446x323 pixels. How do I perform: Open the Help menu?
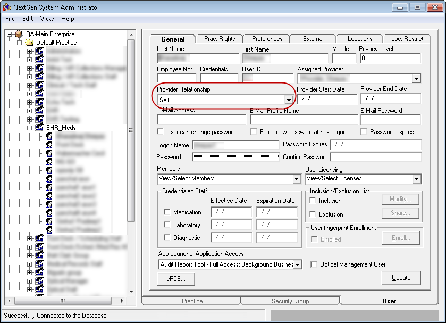point(68,19)
